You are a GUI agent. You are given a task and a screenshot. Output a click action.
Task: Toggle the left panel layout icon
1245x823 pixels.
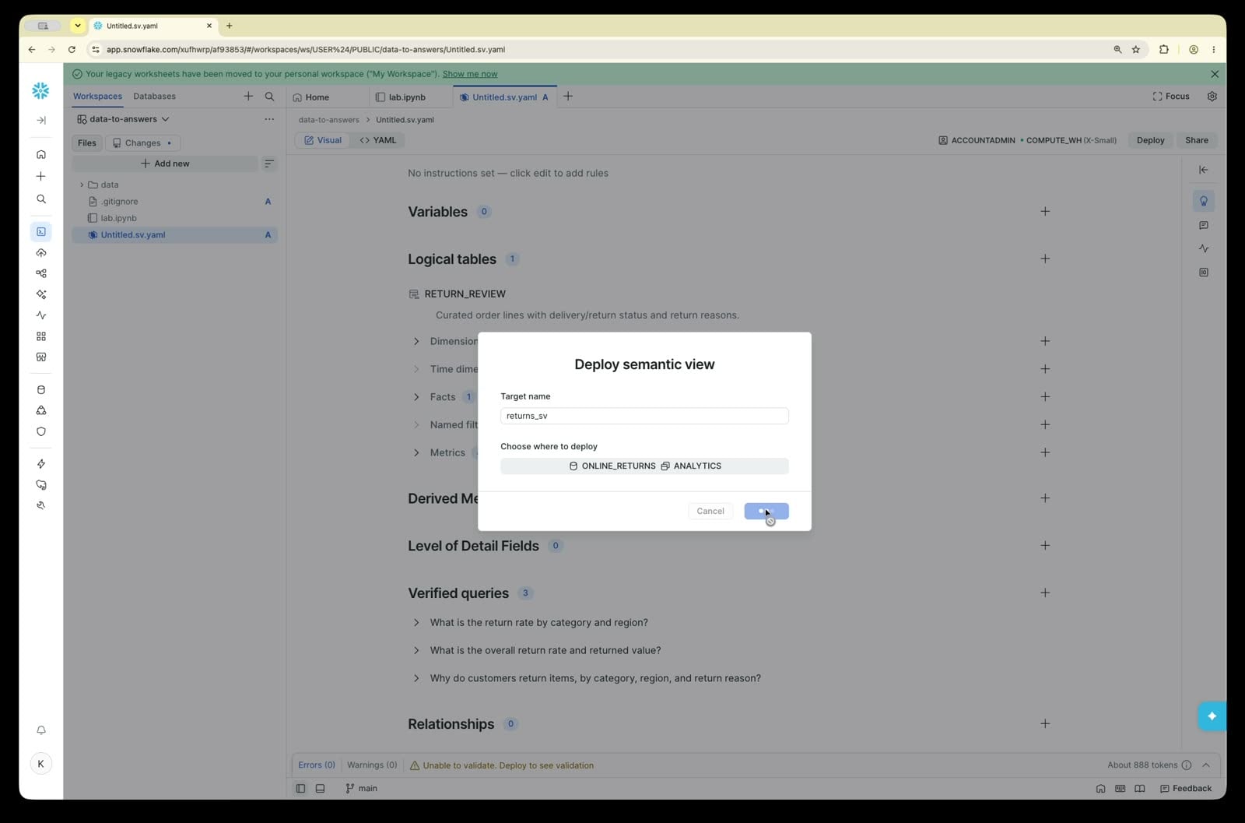click(300, 789)
